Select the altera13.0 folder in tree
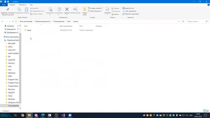210x118 pixels. 12,50
